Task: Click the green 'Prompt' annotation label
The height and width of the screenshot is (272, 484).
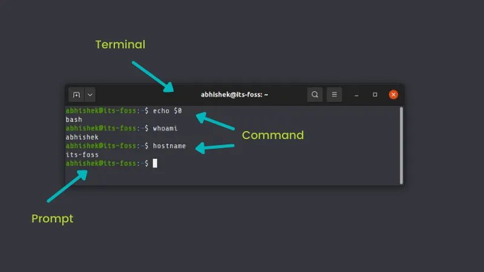Action: 52,219
